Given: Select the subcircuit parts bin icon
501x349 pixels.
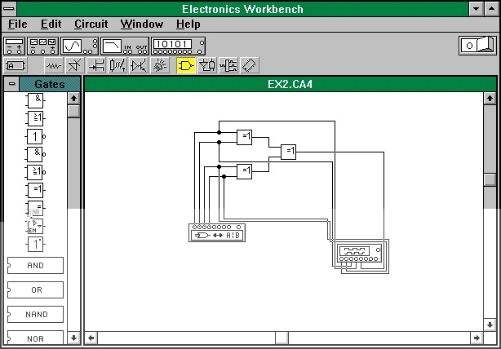Looking at the screenshot, I should click(15, 65).
